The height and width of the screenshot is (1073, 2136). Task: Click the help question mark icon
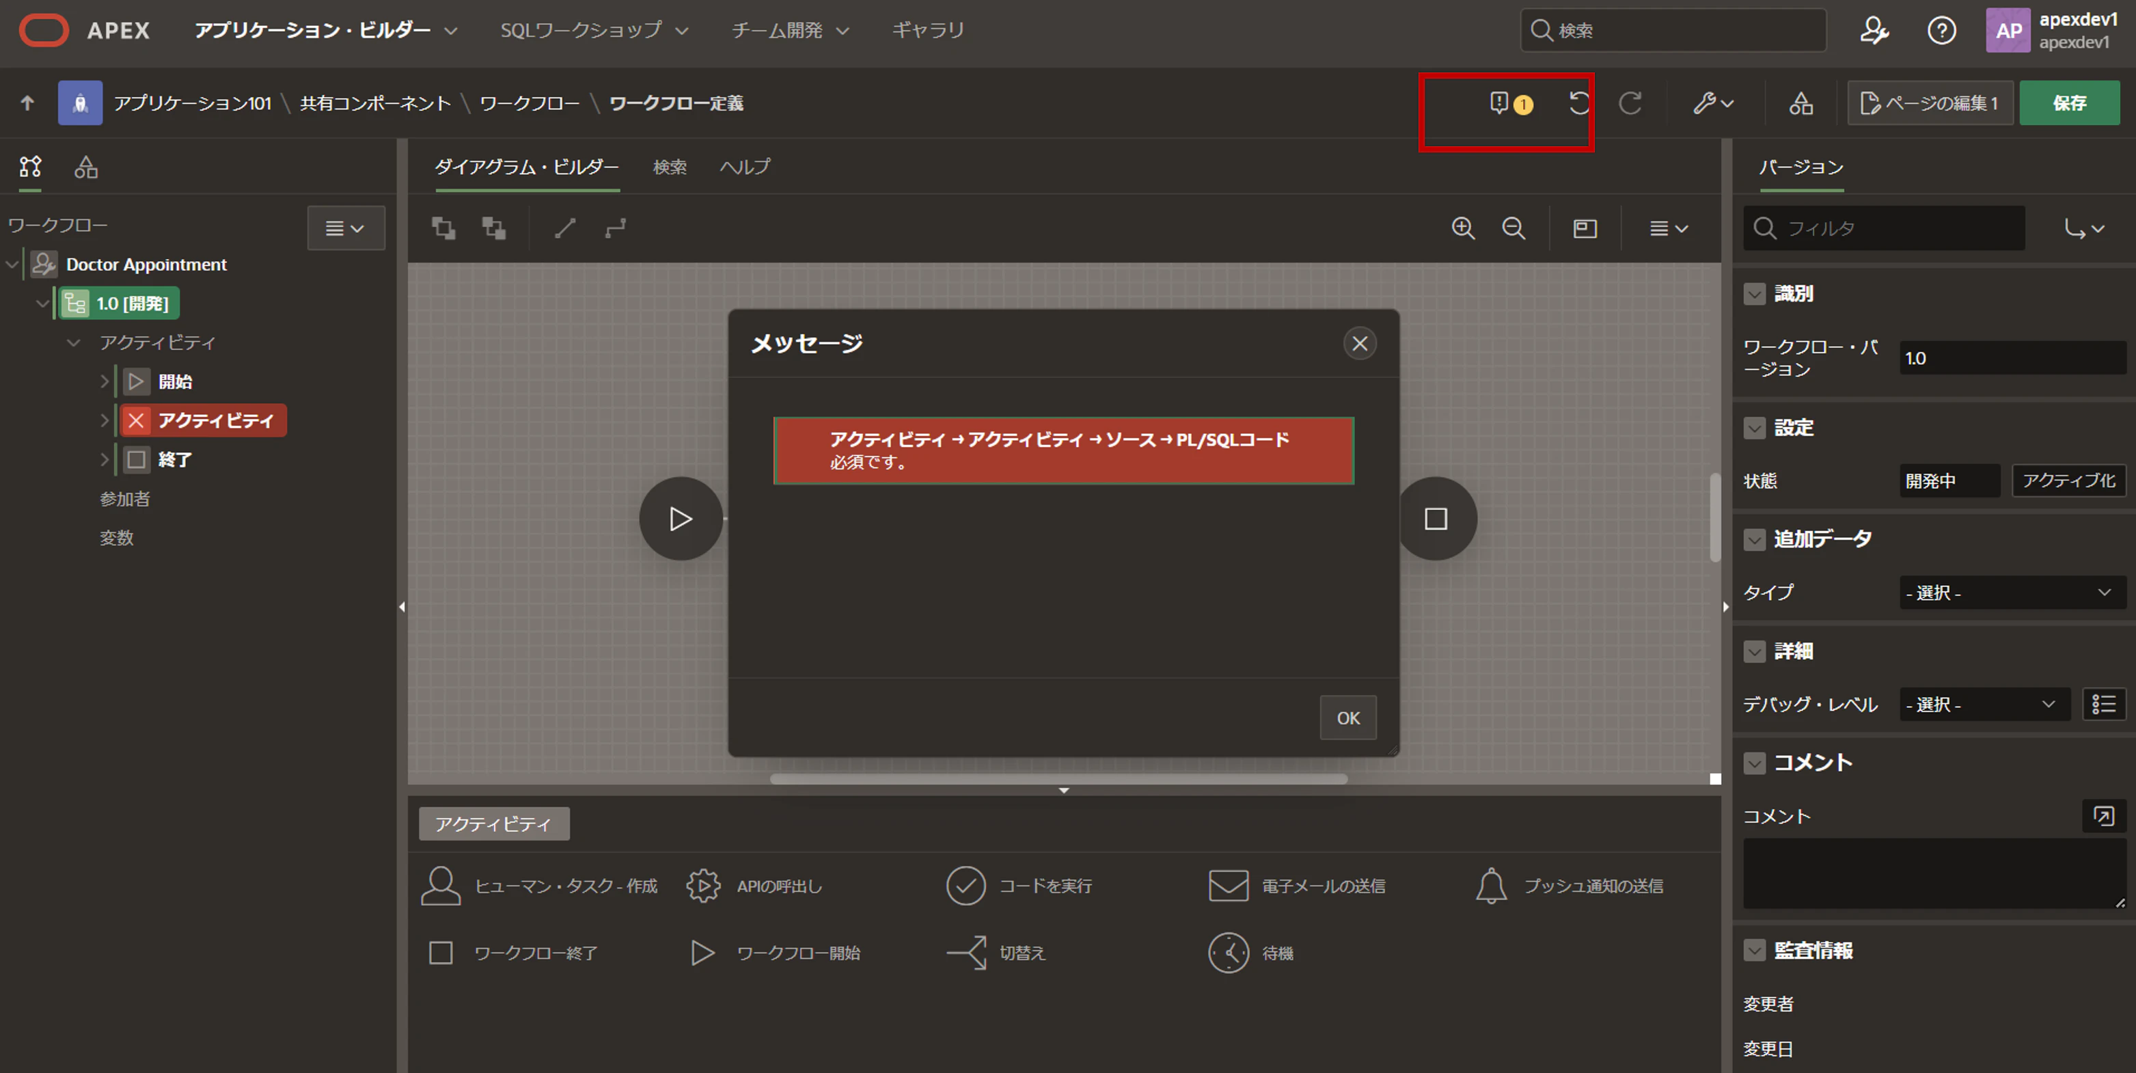coord(1941,31)
